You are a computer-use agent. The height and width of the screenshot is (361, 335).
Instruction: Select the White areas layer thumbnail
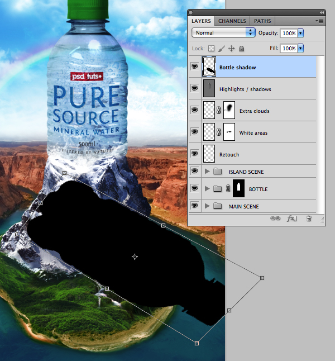pos(209,132)
